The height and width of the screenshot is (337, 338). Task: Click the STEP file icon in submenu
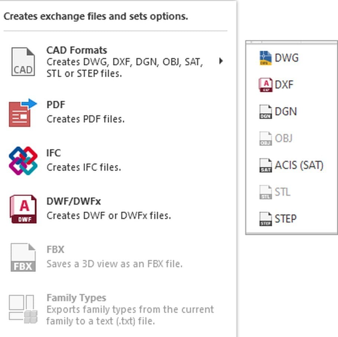point(265,219)
